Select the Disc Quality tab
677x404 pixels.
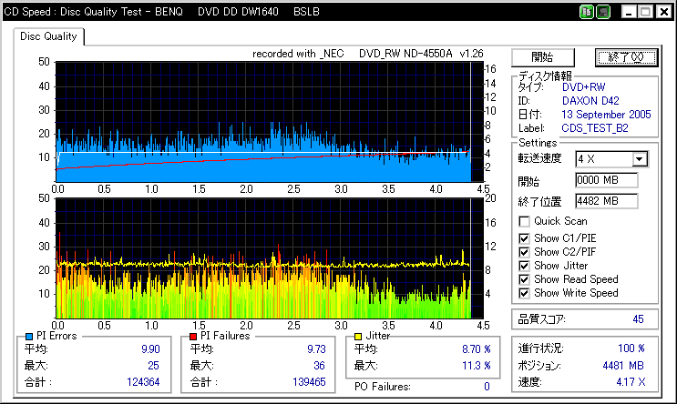[48, 36]
